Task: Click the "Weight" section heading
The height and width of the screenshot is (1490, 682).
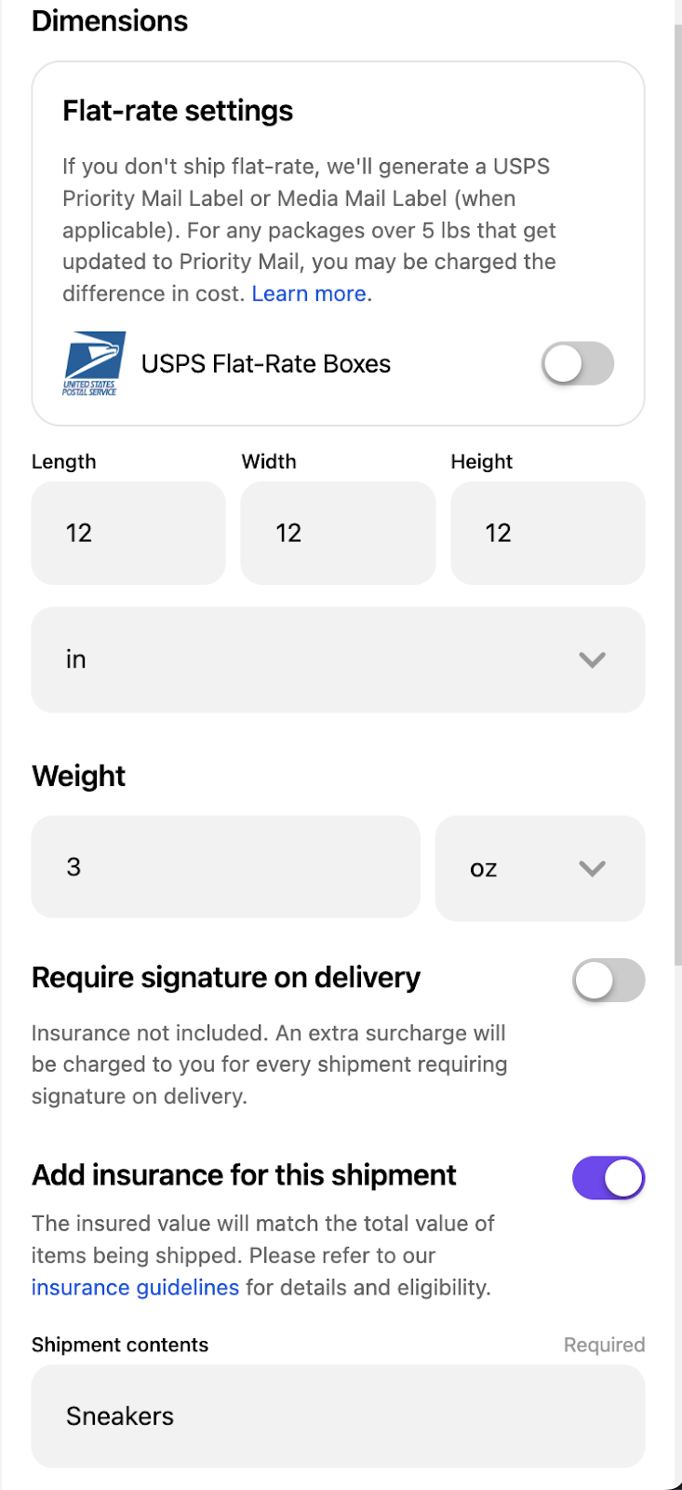Action: pyautogui.click(x=79, y=777)
